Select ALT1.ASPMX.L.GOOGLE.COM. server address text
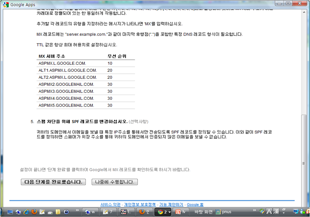This screenshot has width=310, height=217. point(68,70)
